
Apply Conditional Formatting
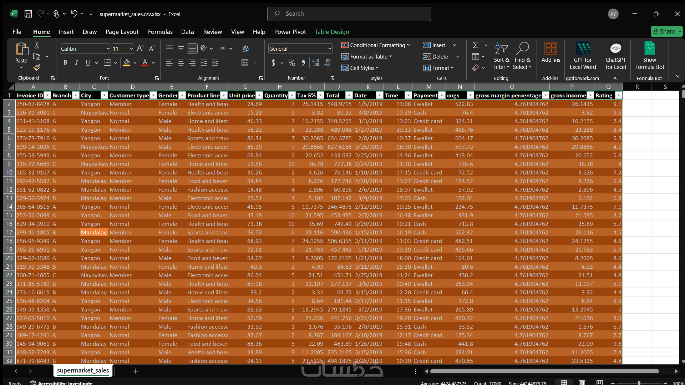(376, 45)
